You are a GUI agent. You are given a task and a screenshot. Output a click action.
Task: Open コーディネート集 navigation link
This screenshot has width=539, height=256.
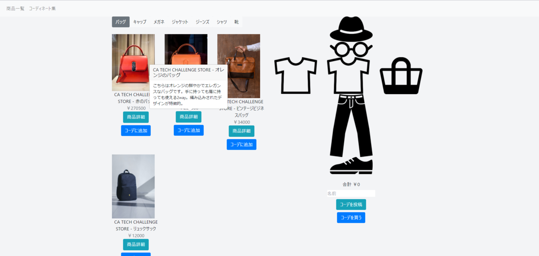tap(42, 9)
